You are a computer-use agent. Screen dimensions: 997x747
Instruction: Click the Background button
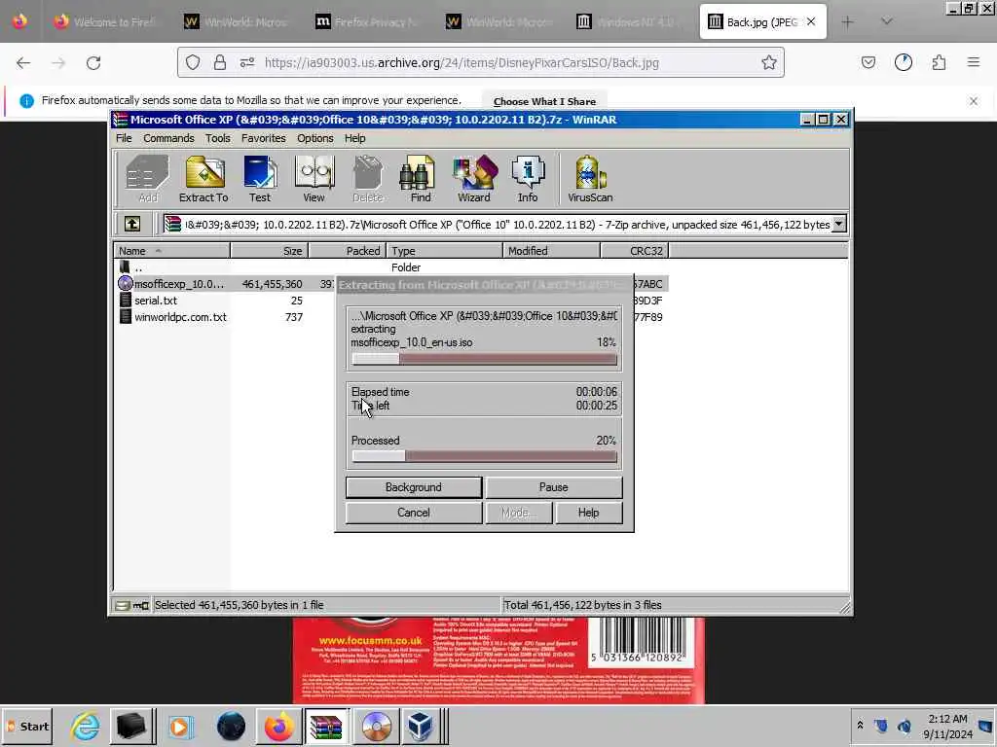click(413, 487)
